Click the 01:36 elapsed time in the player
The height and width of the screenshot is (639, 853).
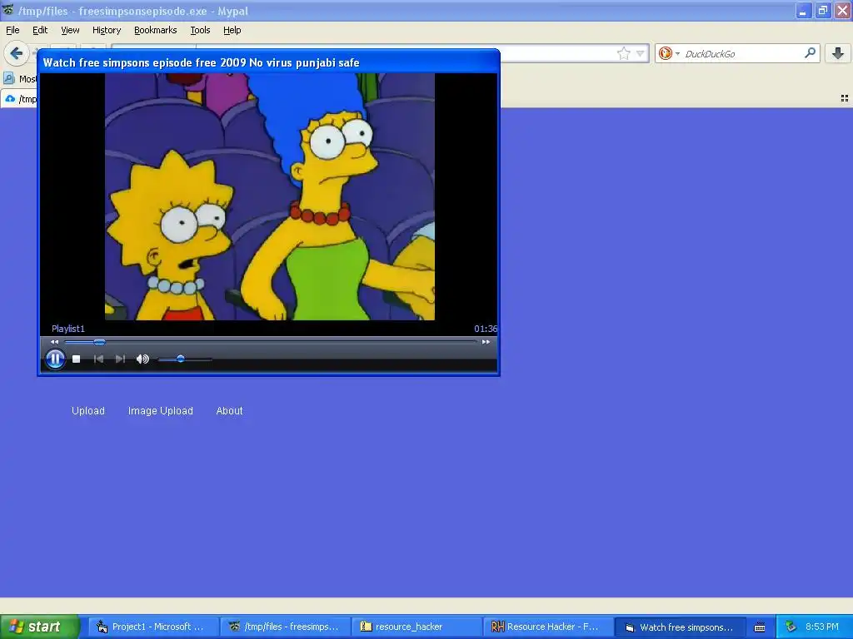[486, 329]
